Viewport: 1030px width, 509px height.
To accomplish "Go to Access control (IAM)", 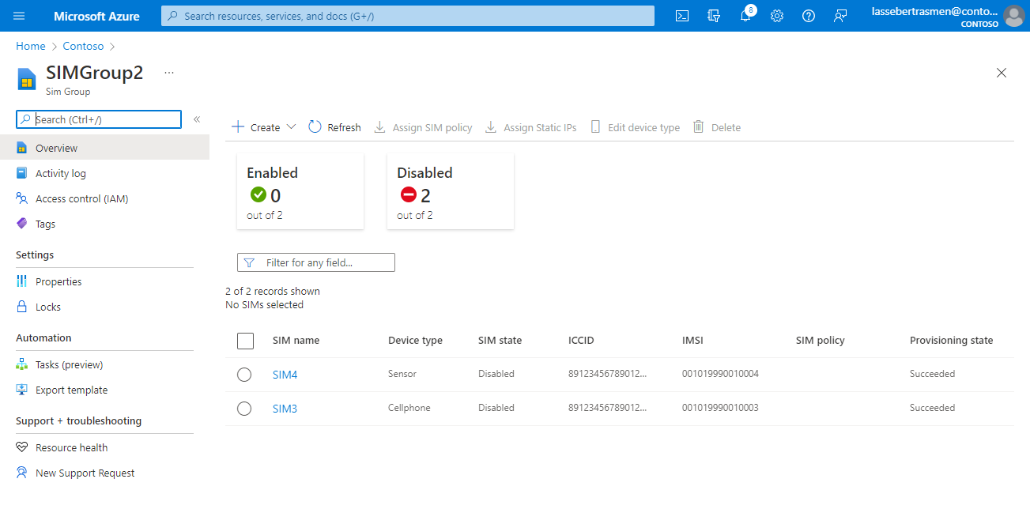I will [x=81, y=198].
